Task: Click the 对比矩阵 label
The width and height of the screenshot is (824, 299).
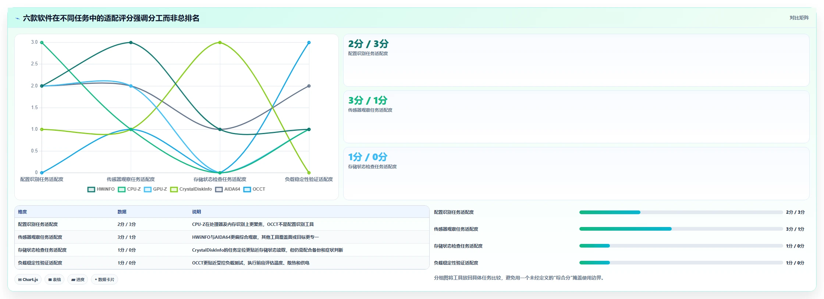Action: pyautogui.click(x=799, y=18)
